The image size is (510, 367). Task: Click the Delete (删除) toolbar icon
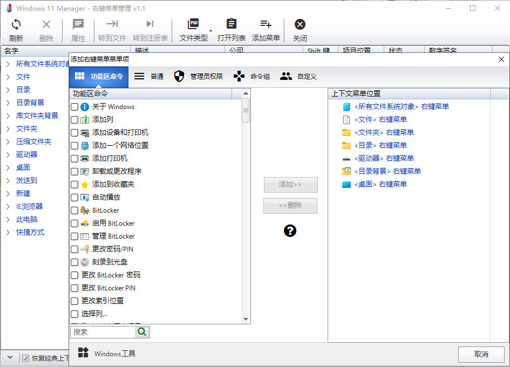pyautogui.click(x=46, y=24)
